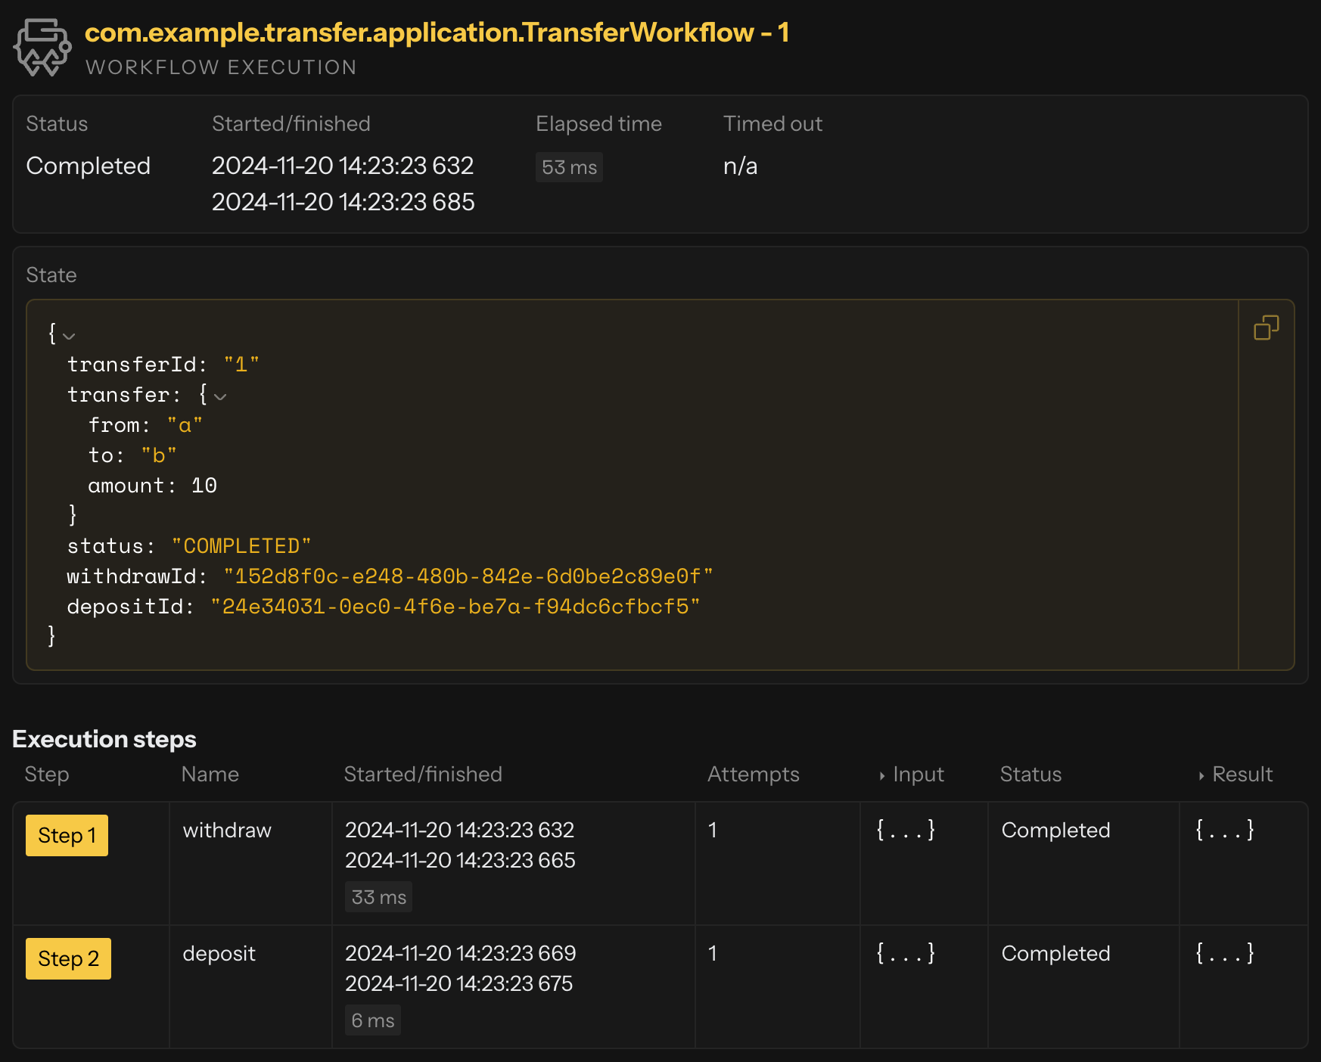This screenshot has height=1062, width=1321.
Task: Expand the input object of the deposit step
Action: pyautogui.click(x=905, y=953)
